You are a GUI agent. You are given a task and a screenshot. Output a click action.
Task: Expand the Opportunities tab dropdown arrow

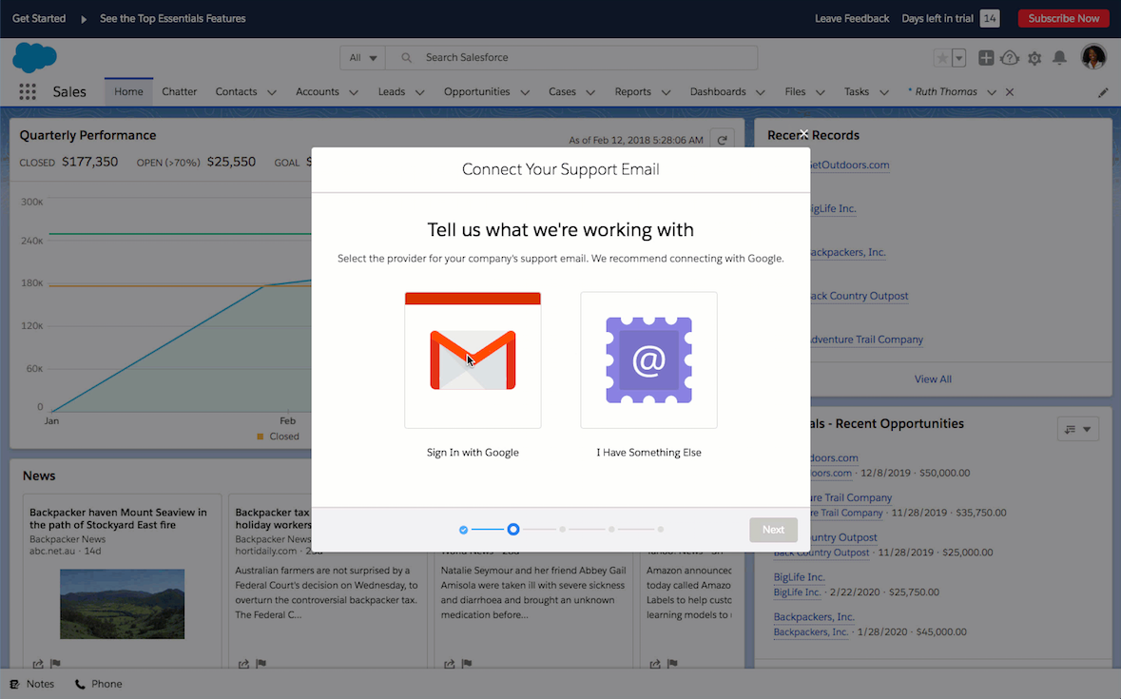(525, 92)
